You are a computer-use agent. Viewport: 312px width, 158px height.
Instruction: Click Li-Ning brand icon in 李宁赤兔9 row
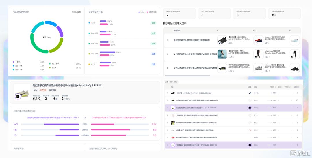tap(250, 100)
